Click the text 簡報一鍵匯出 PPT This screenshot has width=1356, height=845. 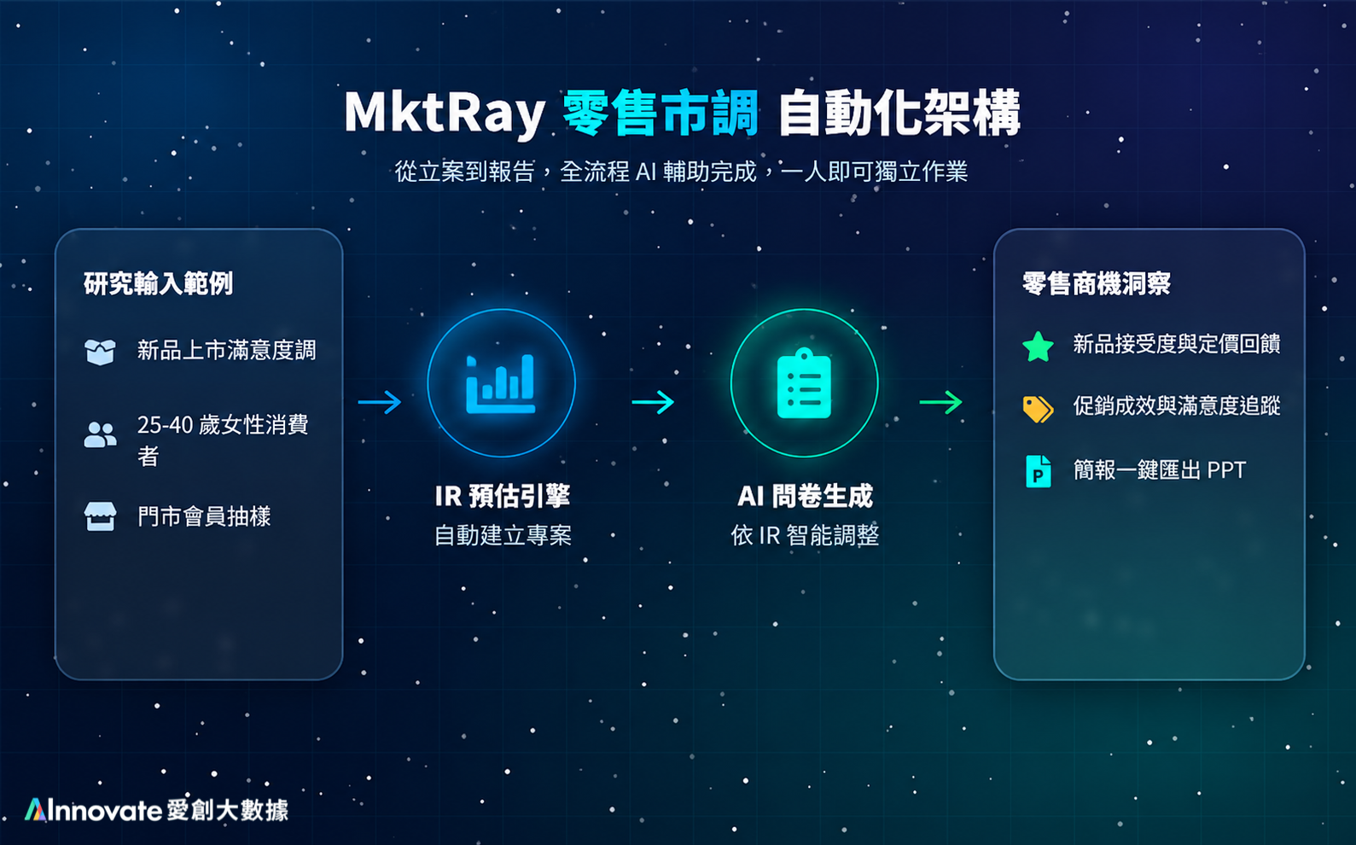pos(1159,469)
